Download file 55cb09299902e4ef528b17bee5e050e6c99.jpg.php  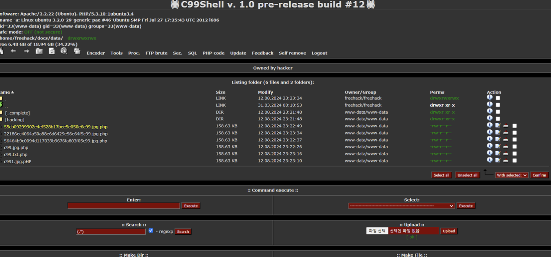pyautogui.click(x=506, y=125)
